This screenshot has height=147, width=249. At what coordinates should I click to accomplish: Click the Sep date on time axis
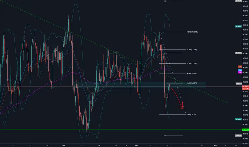click(64, 145)
